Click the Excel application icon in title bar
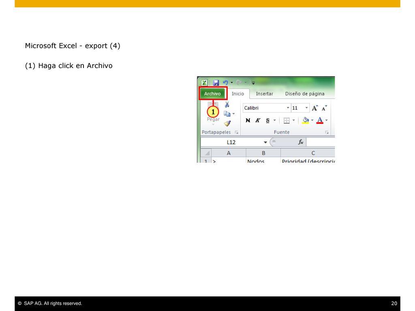 click(x=204, y=83)
